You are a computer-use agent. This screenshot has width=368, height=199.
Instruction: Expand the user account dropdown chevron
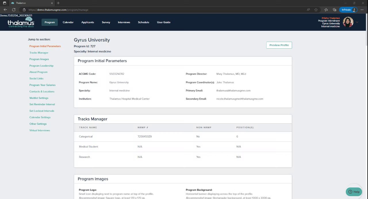click(357, 22)
